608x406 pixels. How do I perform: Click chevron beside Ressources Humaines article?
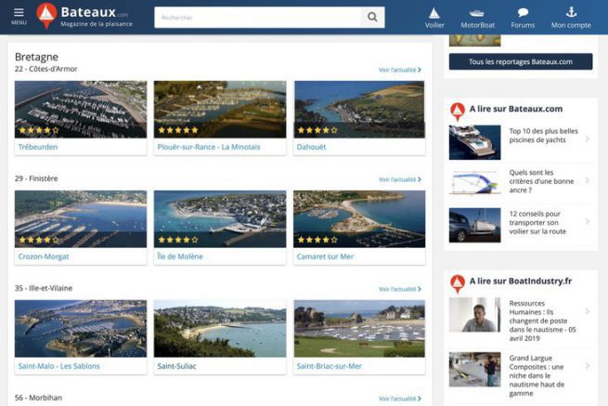pyautogui.click(x=588, y=311)
